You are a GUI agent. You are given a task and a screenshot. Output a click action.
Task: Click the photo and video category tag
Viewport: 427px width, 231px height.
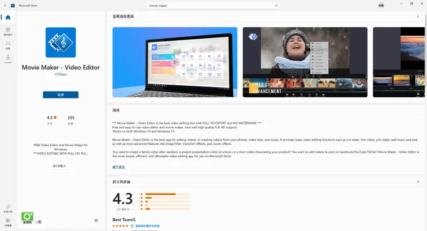pos(59,166)
